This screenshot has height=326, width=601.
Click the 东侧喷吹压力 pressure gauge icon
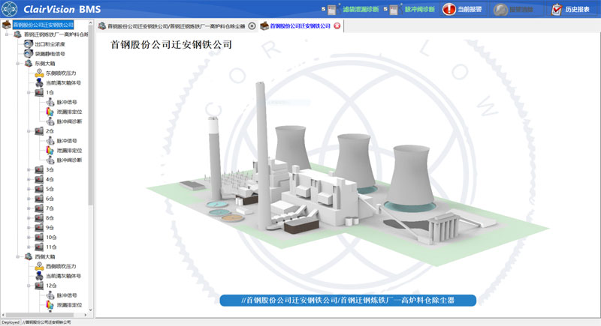tap(39, 73)
